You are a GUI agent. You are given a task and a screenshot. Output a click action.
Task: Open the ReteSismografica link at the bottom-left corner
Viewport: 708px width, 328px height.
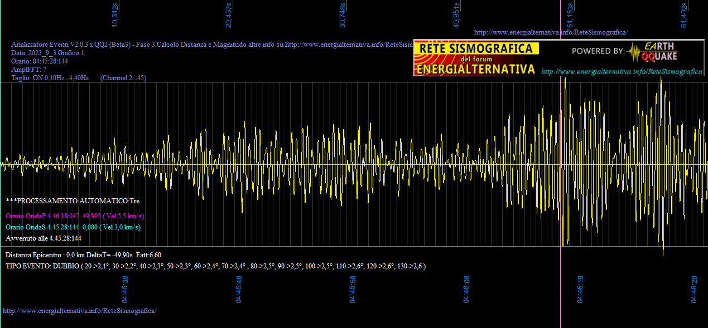coord(80,310)
